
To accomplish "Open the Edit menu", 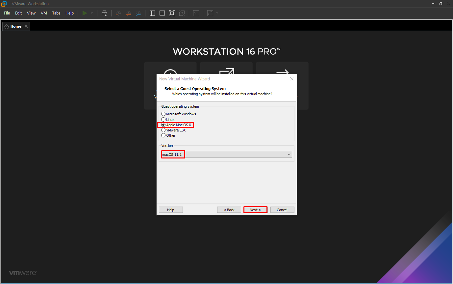I will pos(18,13).
